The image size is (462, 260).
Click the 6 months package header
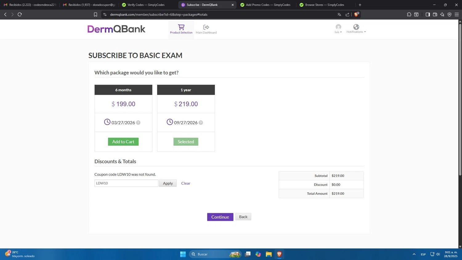pos(123,90)
